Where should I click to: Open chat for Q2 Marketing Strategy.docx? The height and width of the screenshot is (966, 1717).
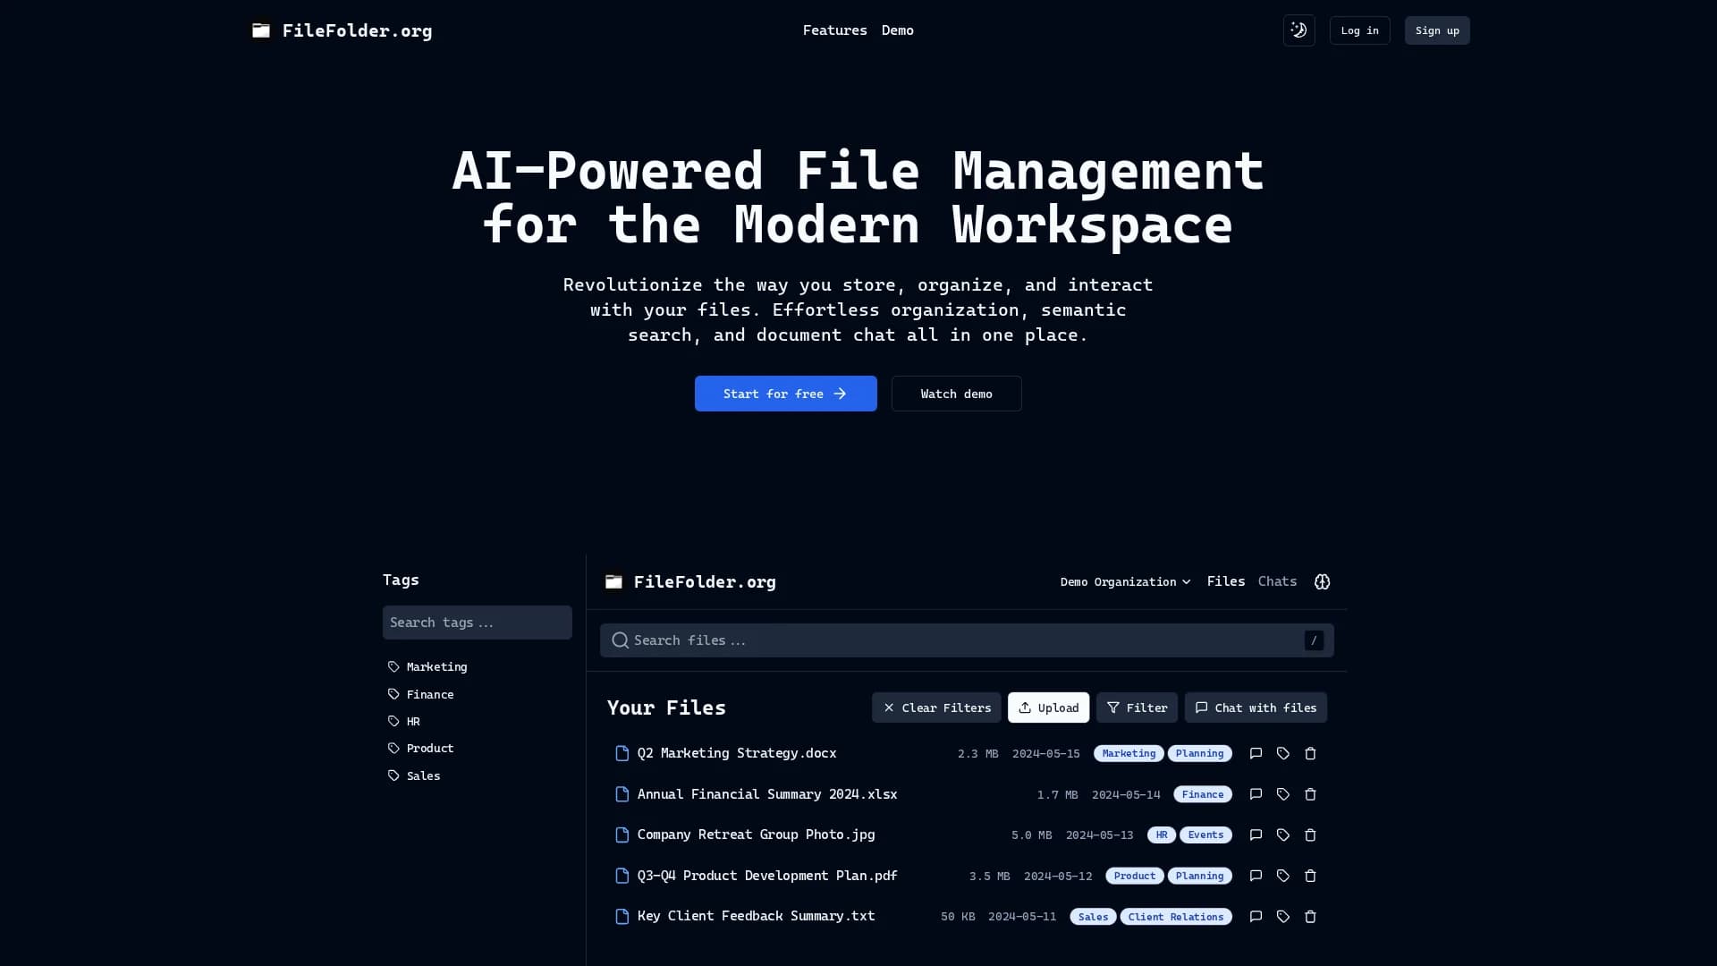pyautogui.click(x=1256, y=753)
